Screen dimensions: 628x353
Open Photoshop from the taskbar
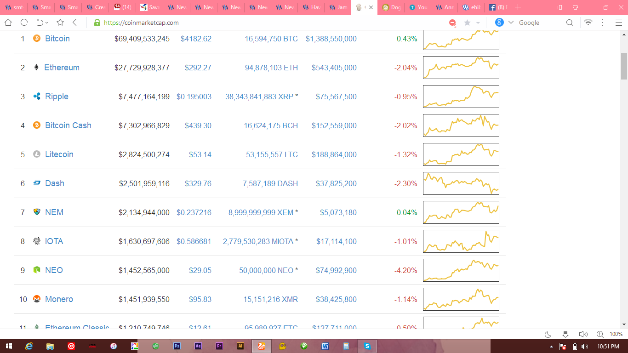177,346
